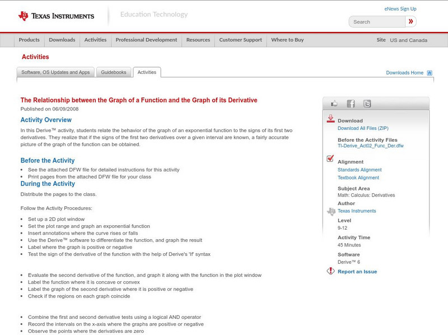
Task: Click the Published on 06/09/2008 text
Action: coord(49,109)
